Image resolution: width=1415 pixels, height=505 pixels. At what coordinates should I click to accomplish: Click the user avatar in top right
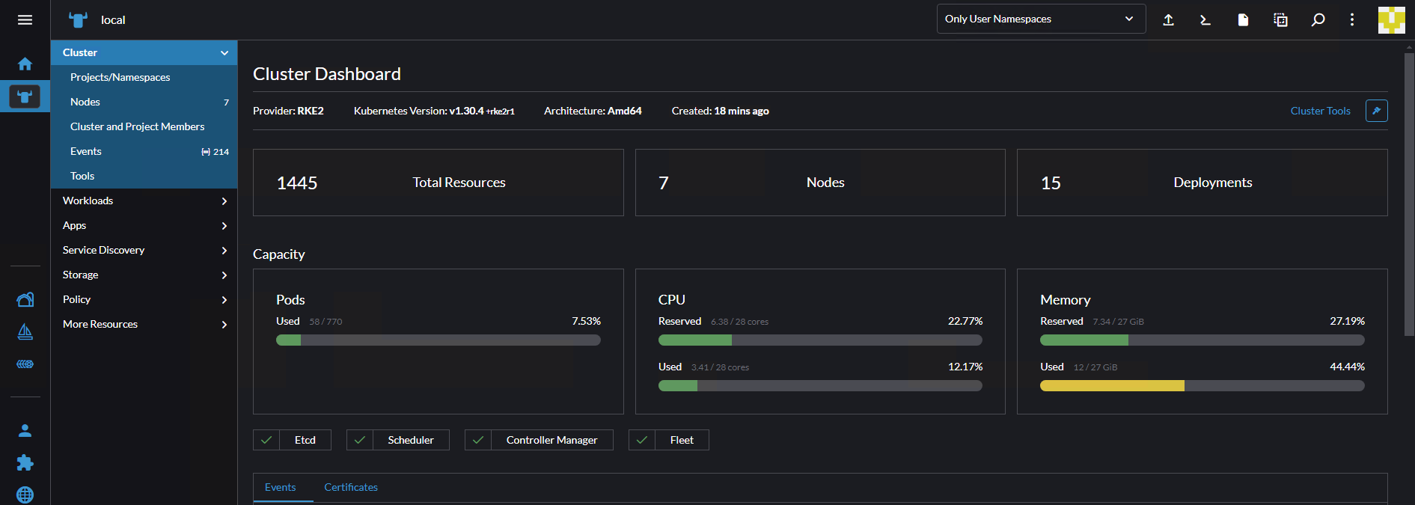(x=1391, y=20)
